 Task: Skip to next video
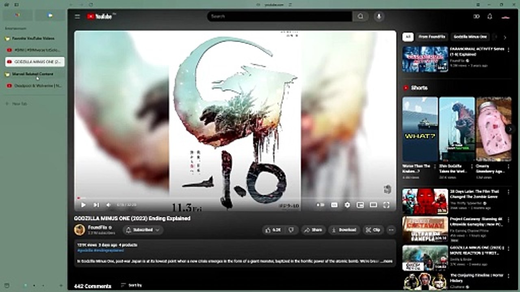[96, 205]
